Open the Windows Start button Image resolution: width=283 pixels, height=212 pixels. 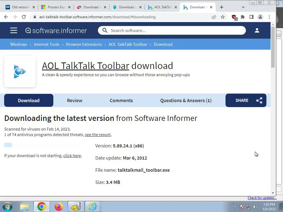pyautogui.click(x=7, y=206)
